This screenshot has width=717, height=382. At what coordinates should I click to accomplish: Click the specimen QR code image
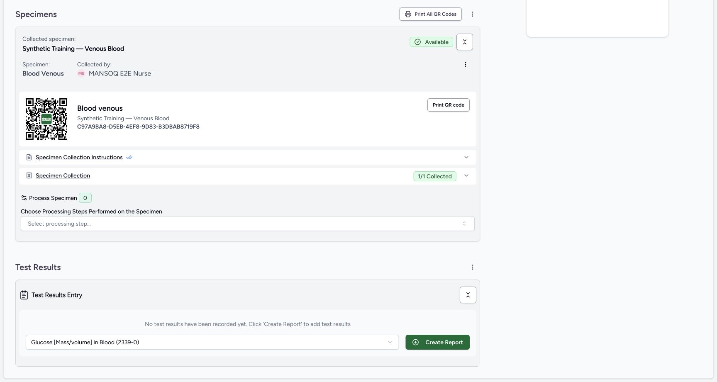(46, 119)
